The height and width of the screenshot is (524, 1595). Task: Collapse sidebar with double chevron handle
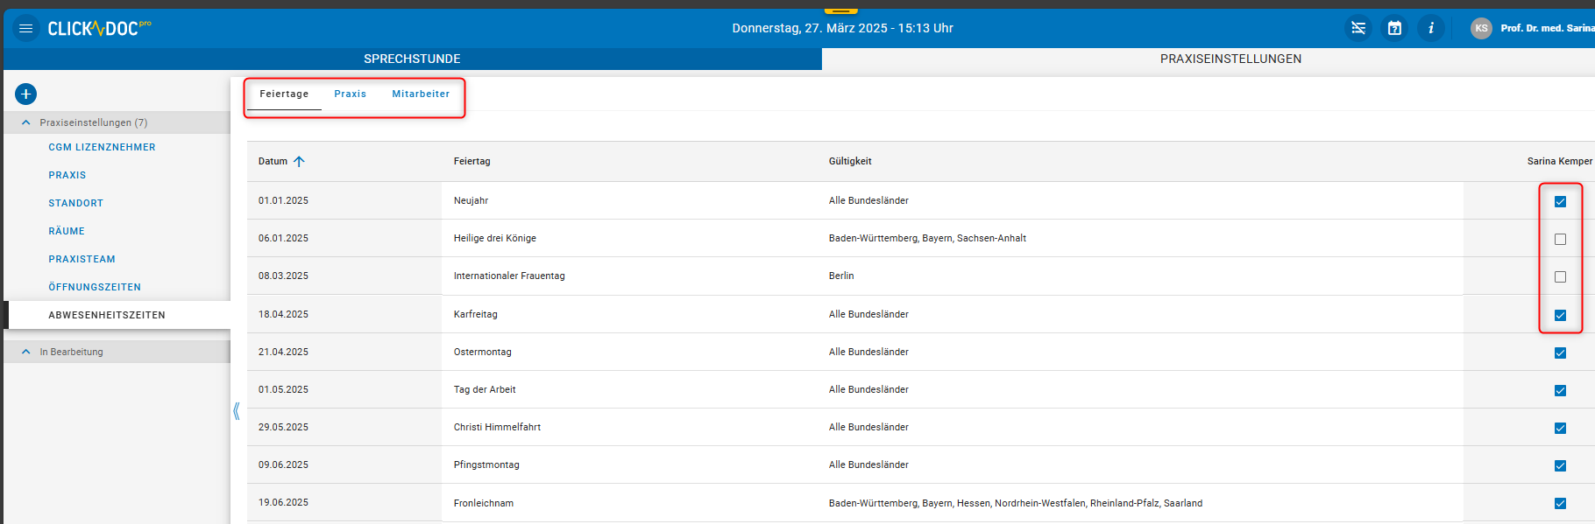point(237,411)
